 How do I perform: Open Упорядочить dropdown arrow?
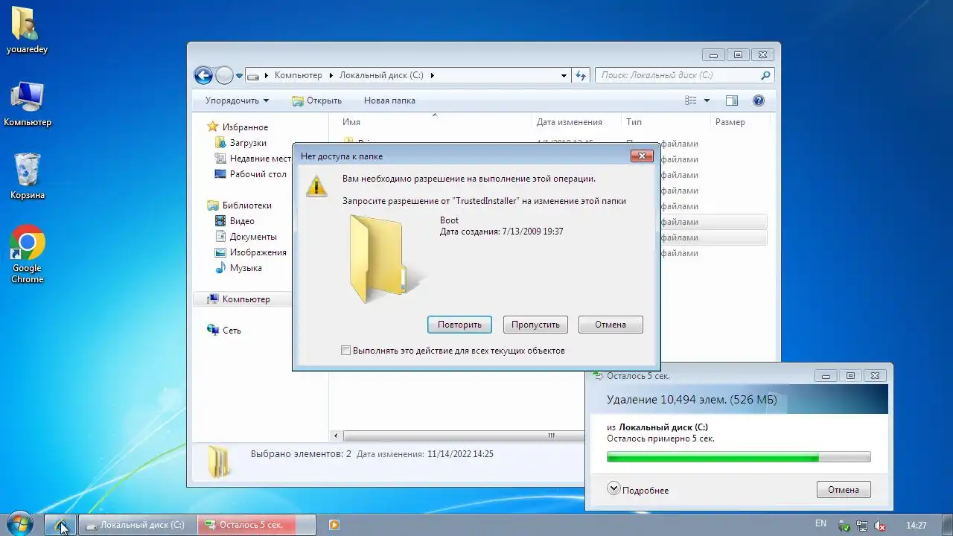[x=266, y=100]
